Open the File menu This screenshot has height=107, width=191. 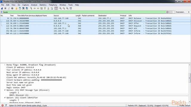(x=2, y=5)
